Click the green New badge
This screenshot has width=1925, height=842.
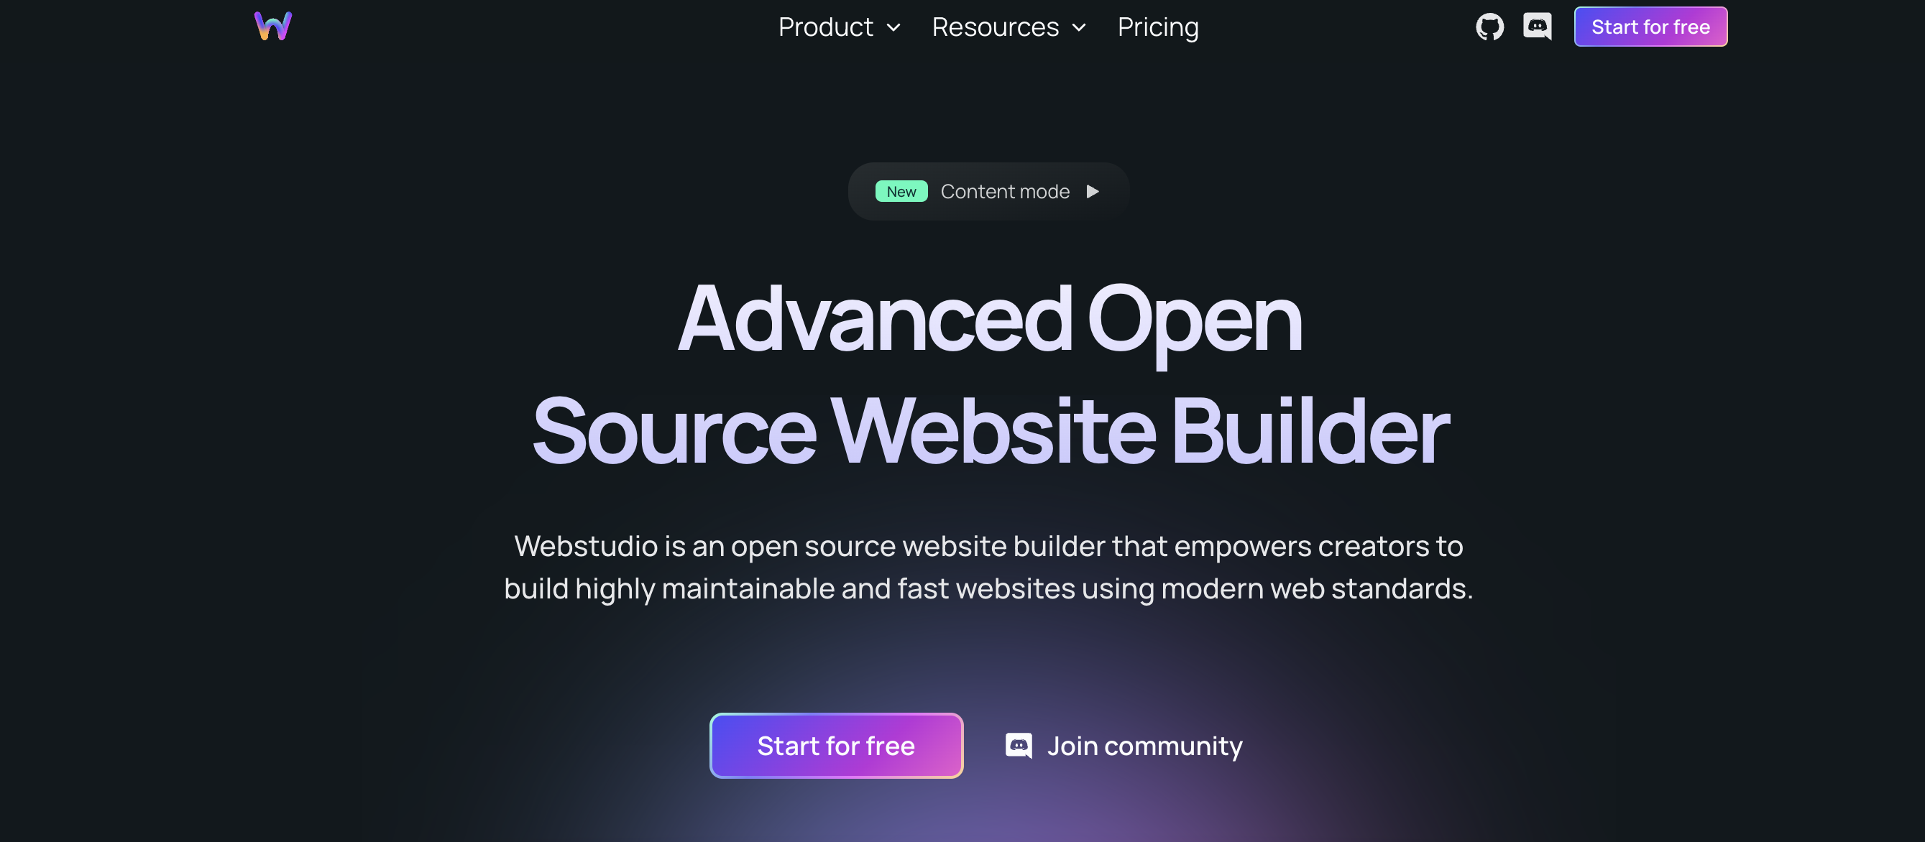[x=901, y=192]
